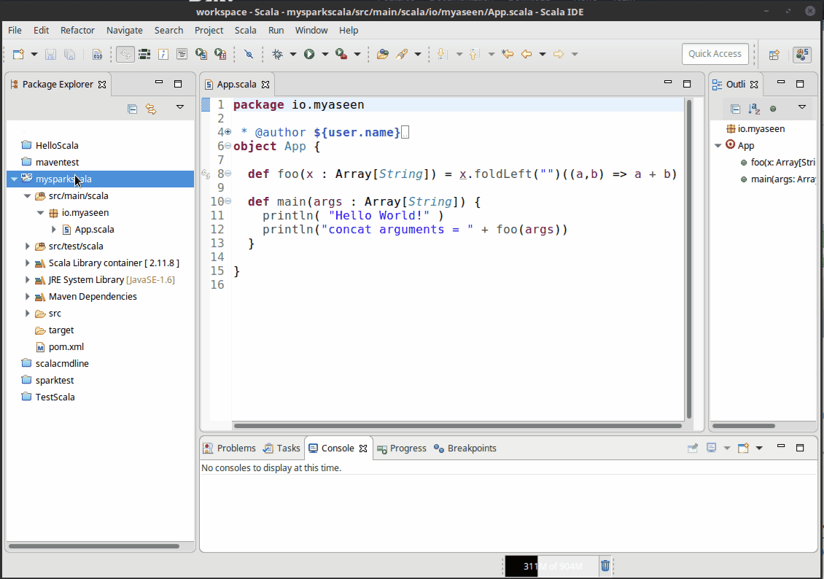Collapse All in Package Explorer
The image size is (824, 579).
pyautogui.click(x=133, y=109)
